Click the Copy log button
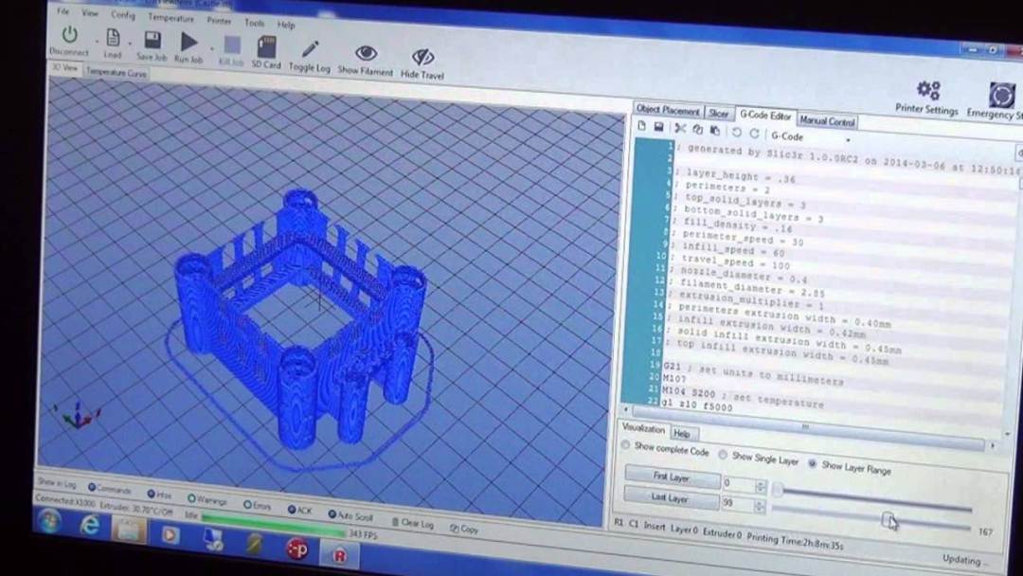 464,529
